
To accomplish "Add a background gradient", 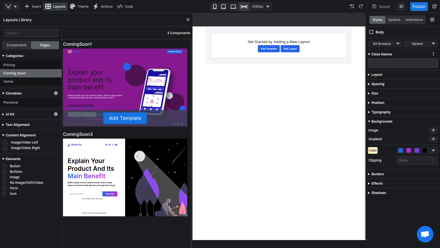I will click(433, 139).
